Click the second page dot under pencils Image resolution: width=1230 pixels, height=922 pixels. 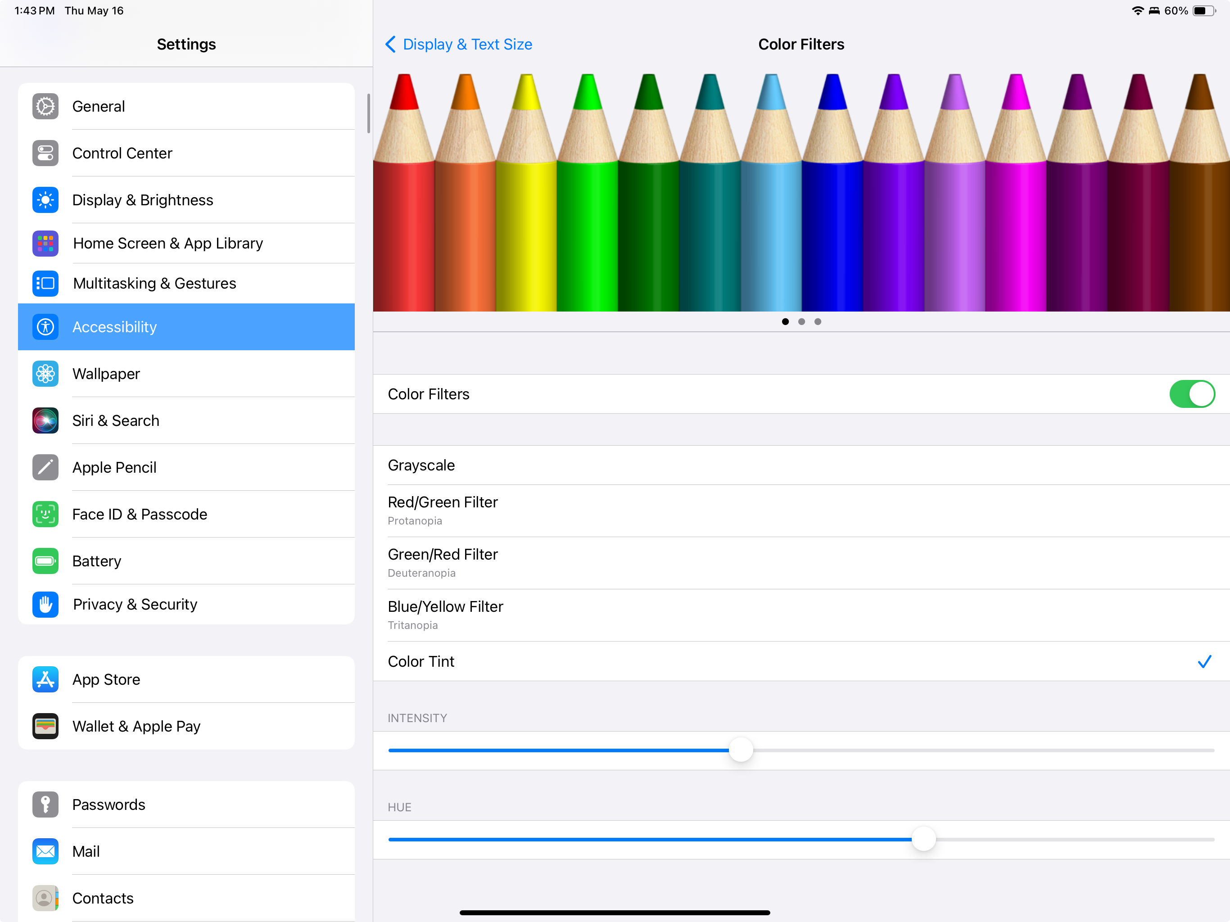[x=801, y=321]
